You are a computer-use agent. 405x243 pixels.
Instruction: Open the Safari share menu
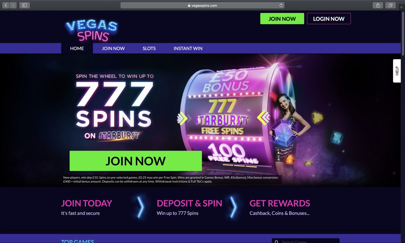(378, 5)
